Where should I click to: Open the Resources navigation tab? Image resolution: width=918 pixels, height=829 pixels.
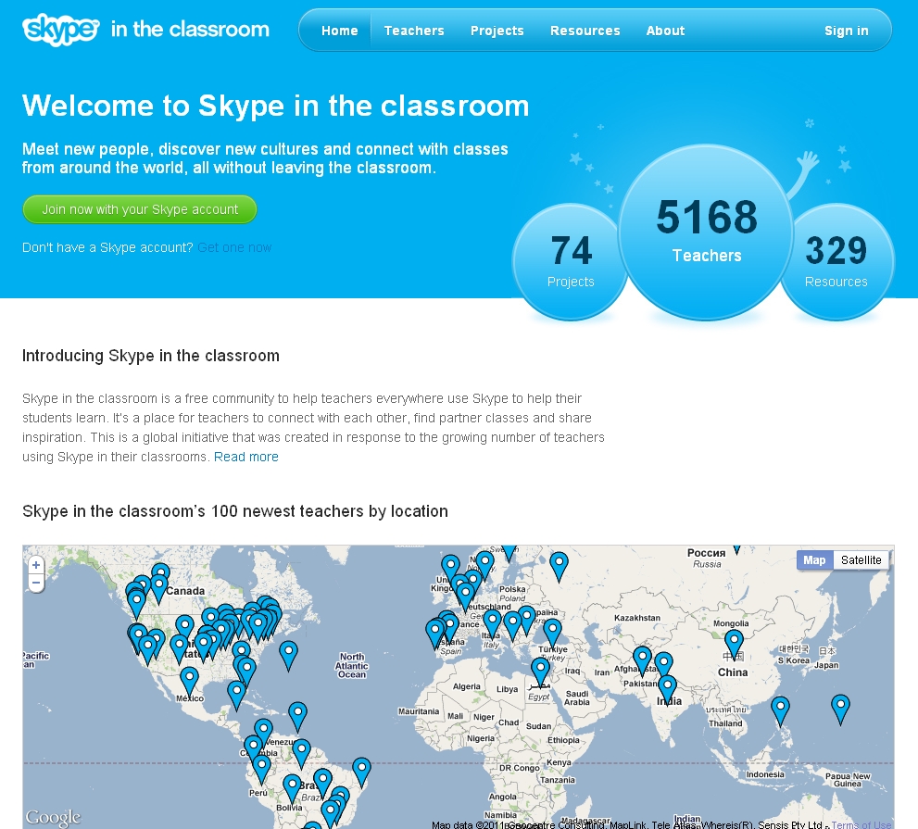(x=585, y=31)
